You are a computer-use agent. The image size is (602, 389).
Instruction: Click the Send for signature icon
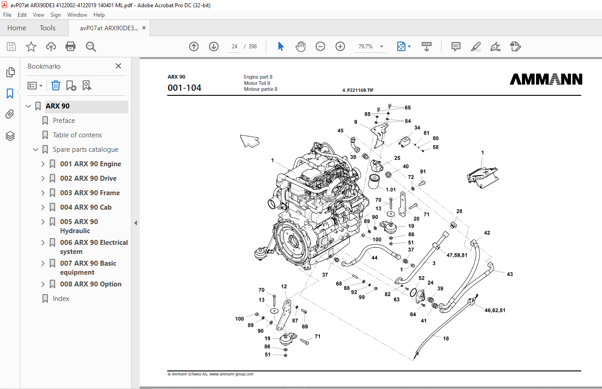[x=515, y=47]
